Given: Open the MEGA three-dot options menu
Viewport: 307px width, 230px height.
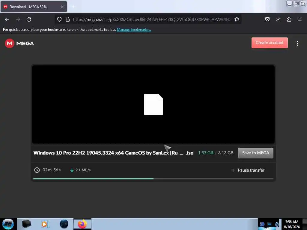Looking at the screenshot, I should 297,43.
